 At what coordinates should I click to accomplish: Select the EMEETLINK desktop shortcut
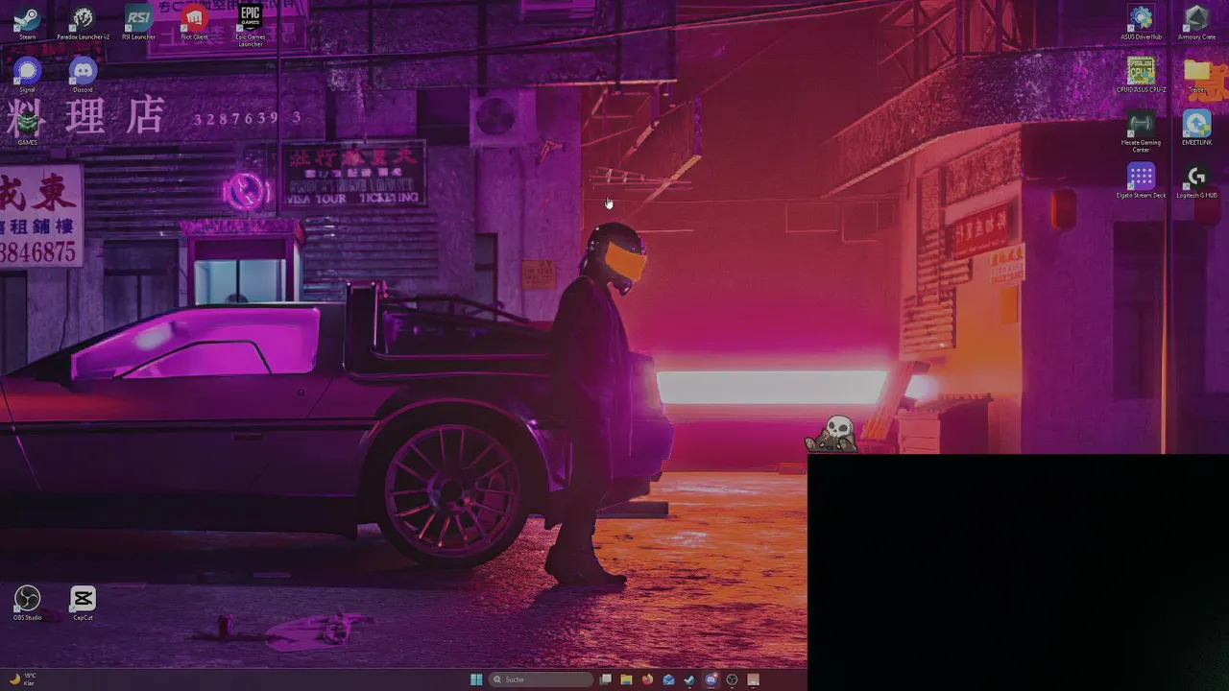pyautogui.click(x=1196, y=128)
